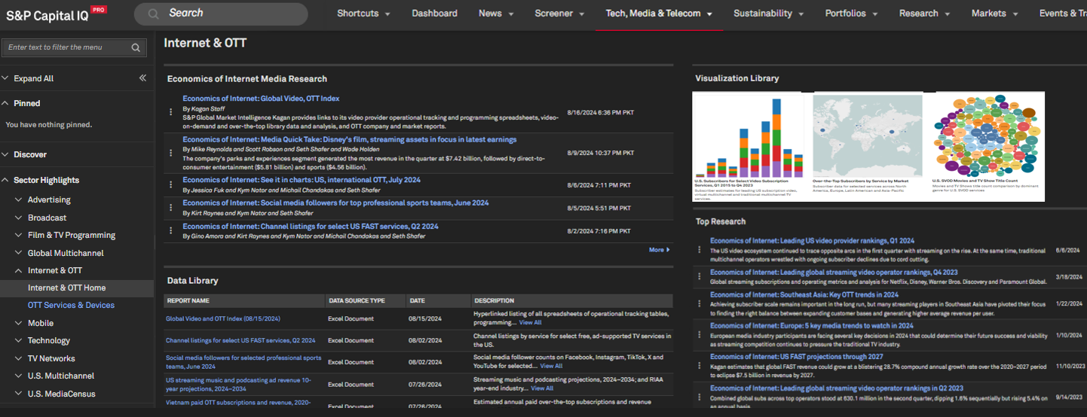Open the U.S. SVOD bubble chart thumbnail
The image size is (1087, 417).
tap(985, 138)
